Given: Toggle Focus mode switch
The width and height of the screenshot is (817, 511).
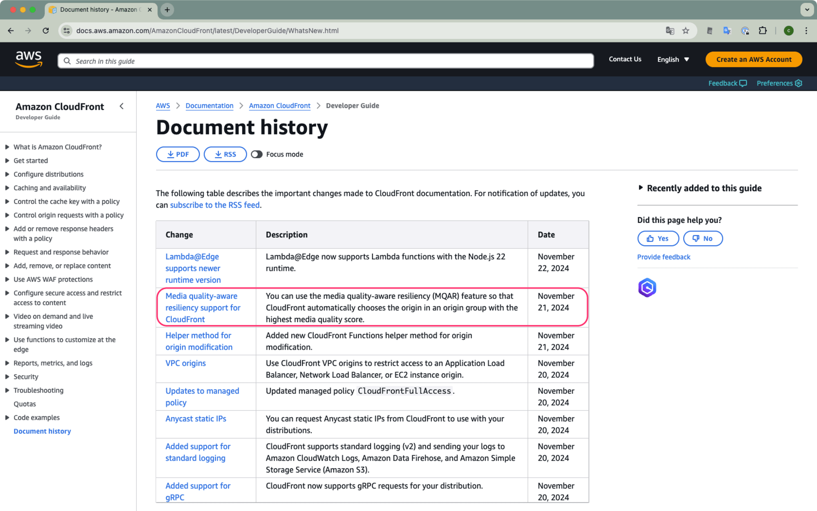Looking at the screenshot, I should coord(257,155).
